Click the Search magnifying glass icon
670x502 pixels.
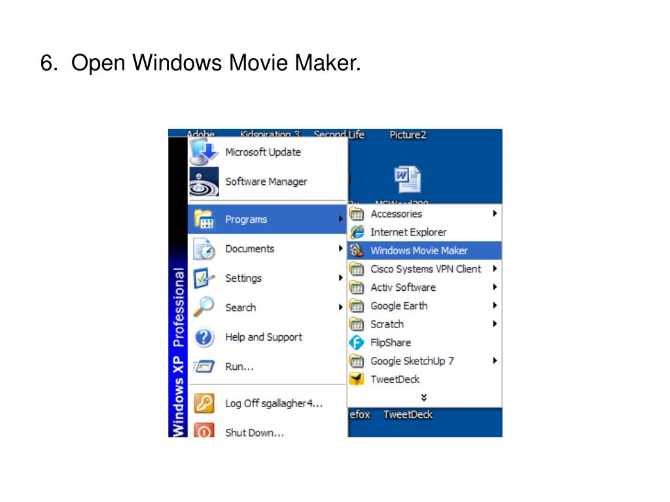pyautogui.click(x=204, y=307)
